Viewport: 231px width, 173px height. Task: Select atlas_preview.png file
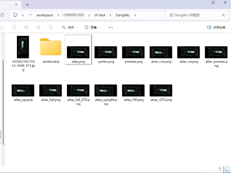tap(216, 57)
